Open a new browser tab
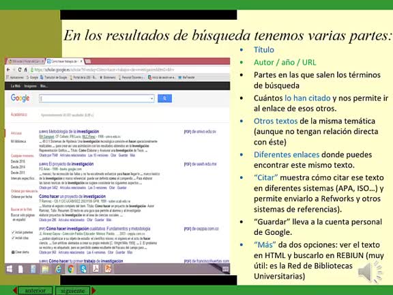This screenshot has height=295, width=393. [x=88, y=61]
